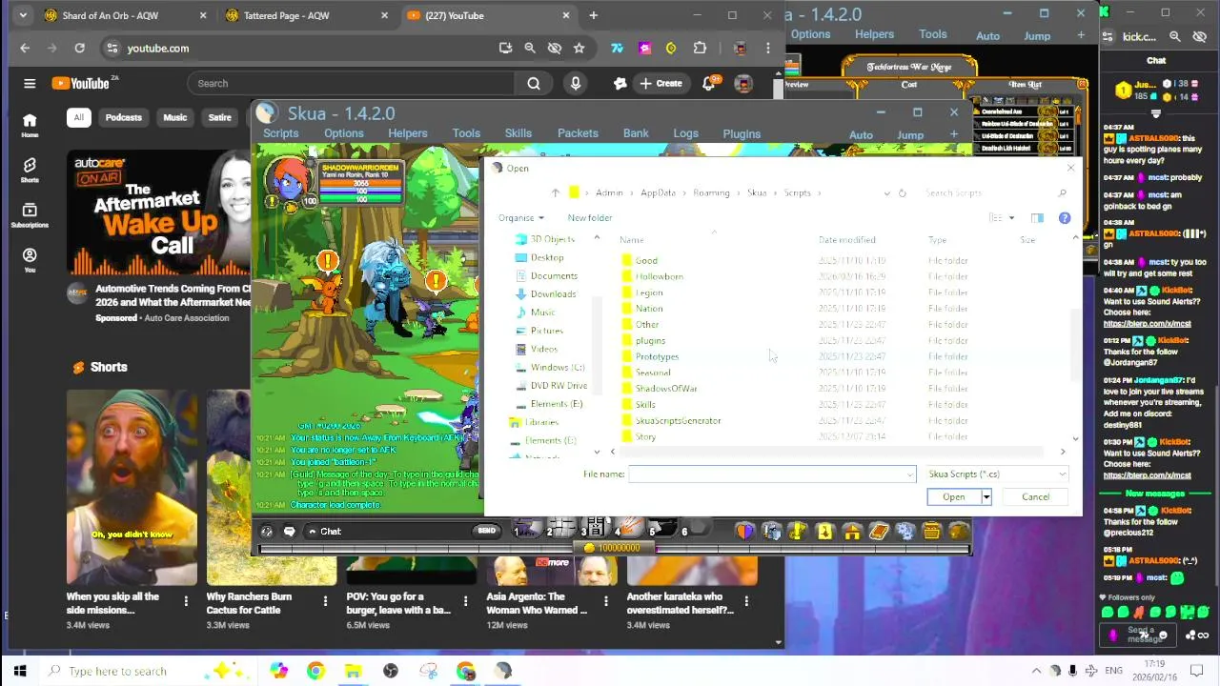Go to YouTube Home in sidebar

pyautogui.click(x=30, y=125)
